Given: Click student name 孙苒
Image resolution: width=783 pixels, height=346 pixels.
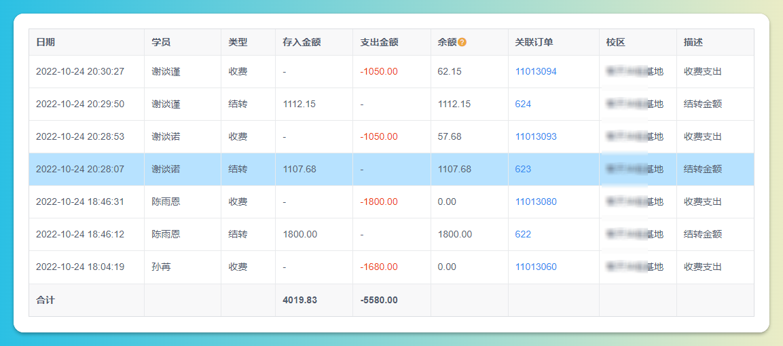Looking at the screenshot, I should (x=162, y=267).
